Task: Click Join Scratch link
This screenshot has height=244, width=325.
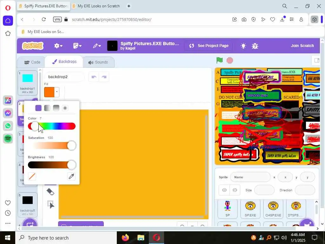Action: [302, 46]
